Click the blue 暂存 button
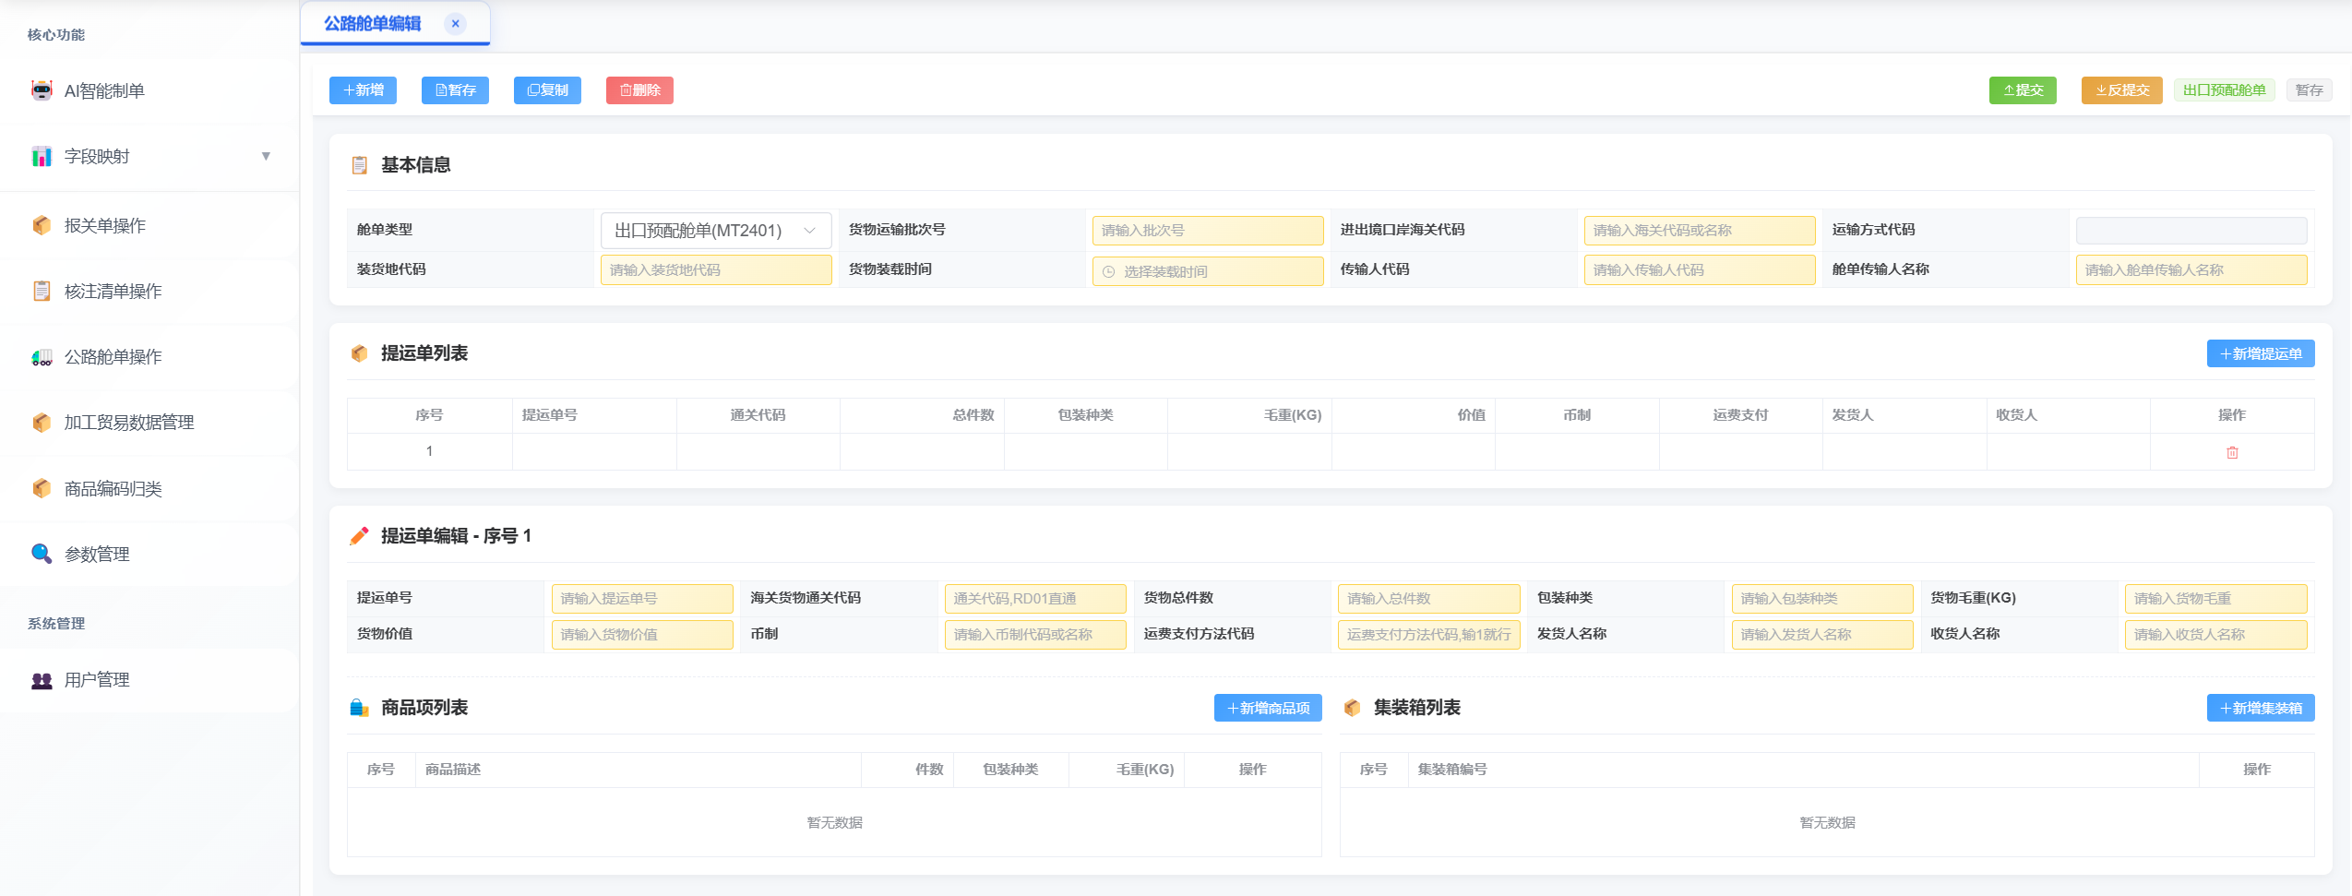 [455, 90]
